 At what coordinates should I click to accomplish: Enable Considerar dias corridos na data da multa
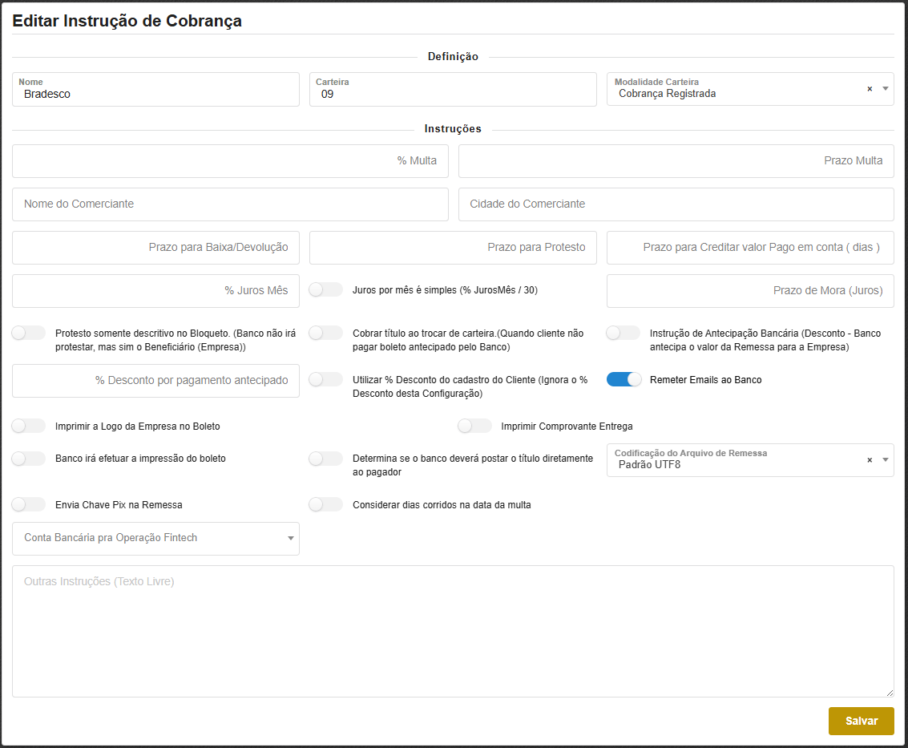(326, 505)
